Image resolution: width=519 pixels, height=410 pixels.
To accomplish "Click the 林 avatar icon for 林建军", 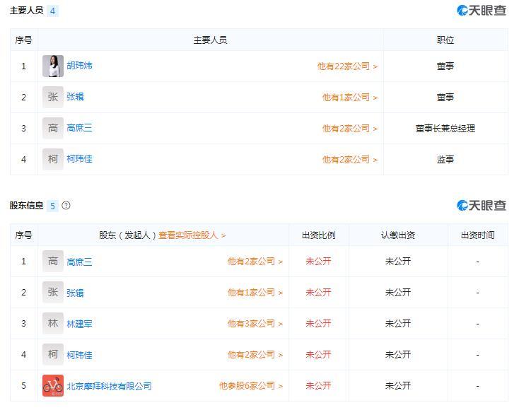I will (x=53, y=324).
